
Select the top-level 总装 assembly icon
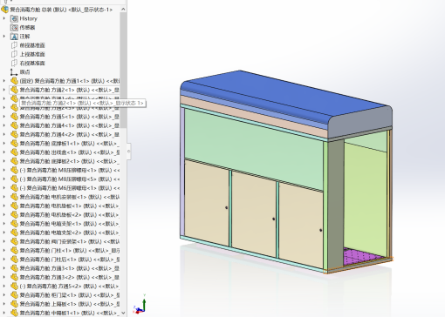click(x=4, y=10)
